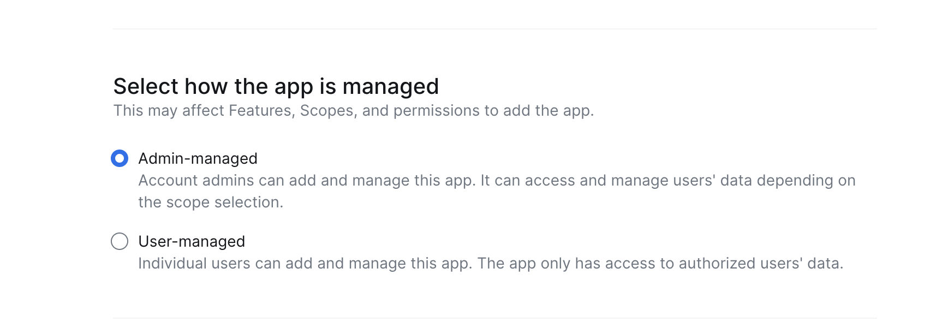
Task: Click the subtitle about Features, Scopes, and permissions
Action: (x=353, y=111)
